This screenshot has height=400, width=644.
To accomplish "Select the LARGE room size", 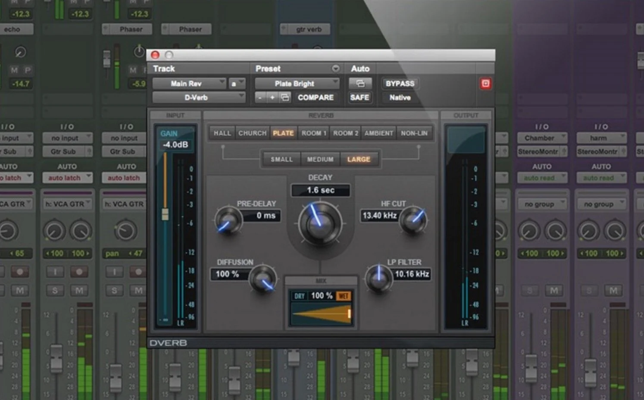I will coord(359,159).
